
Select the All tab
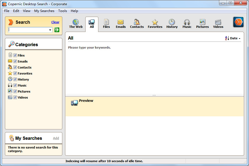[92, 24]
